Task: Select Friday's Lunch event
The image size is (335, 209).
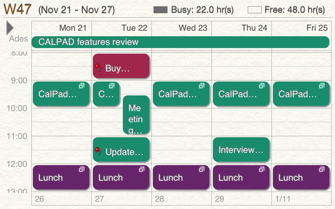Action: [301, 177]
